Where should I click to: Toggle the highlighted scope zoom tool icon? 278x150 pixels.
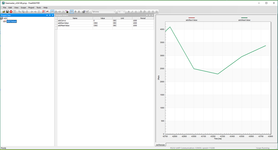[x=52, y=12]
